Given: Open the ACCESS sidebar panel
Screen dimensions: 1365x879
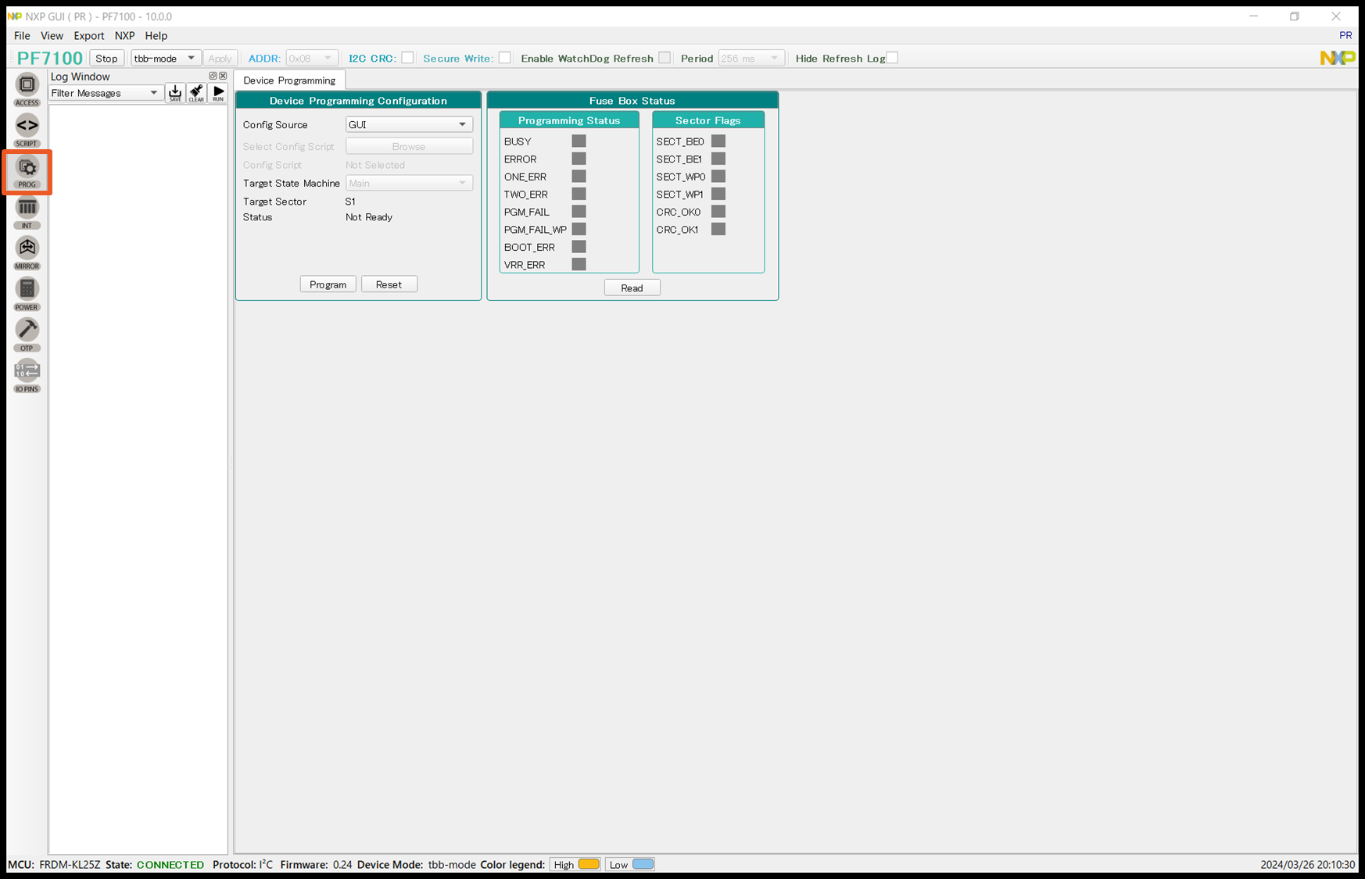Looking at the screenshot, I should (x=27, y=88).
